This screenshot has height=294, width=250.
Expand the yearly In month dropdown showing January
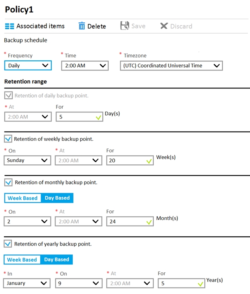click(x=27, y=283)
